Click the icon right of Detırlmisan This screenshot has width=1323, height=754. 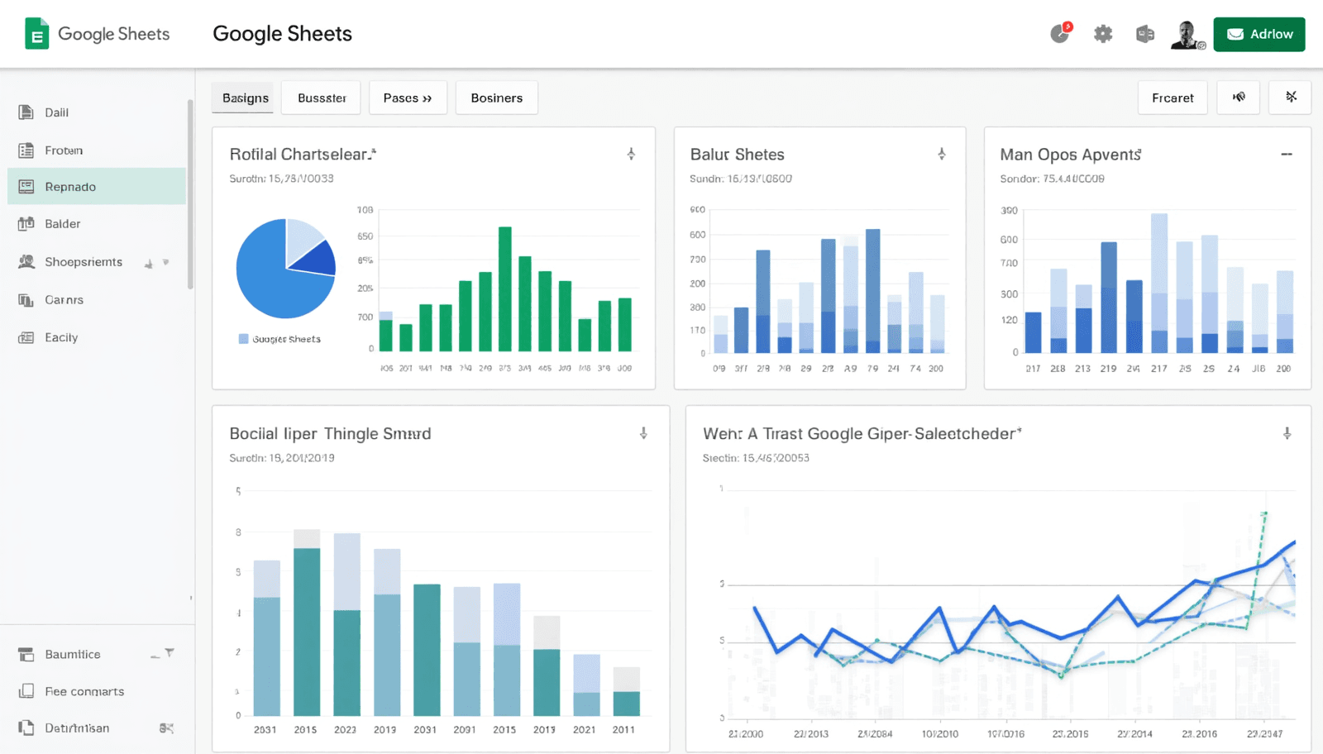166,728
